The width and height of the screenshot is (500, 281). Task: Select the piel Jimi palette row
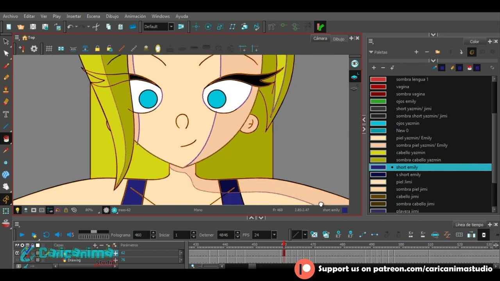tap(430, 182)
